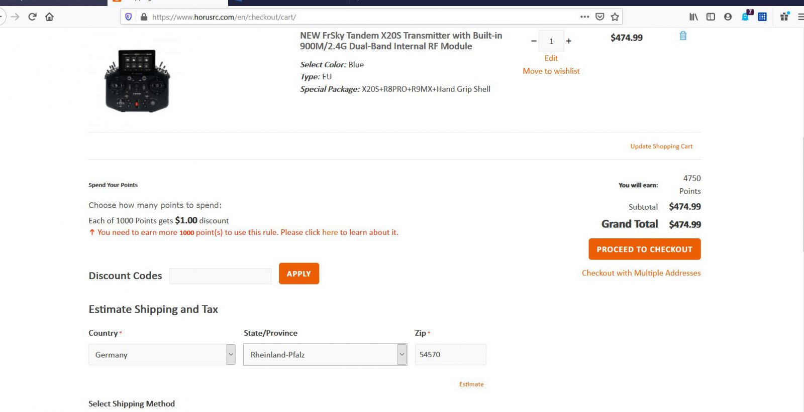Click the quantity field showing 1
Viewport: 804px width, 412px height.
(x=551, y=41)
